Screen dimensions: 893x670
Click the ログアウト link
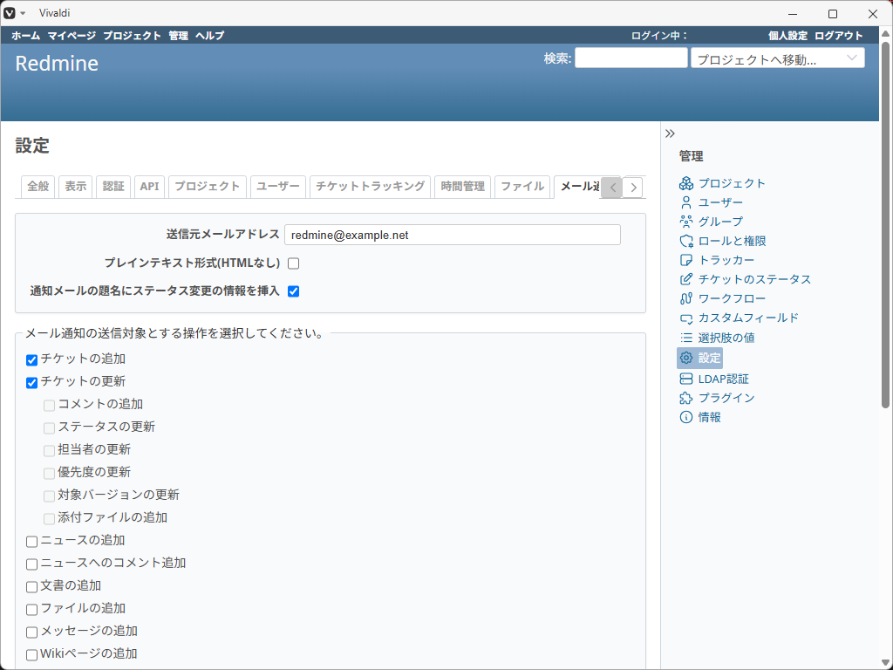pyautogui.click(x=838, y=35)
